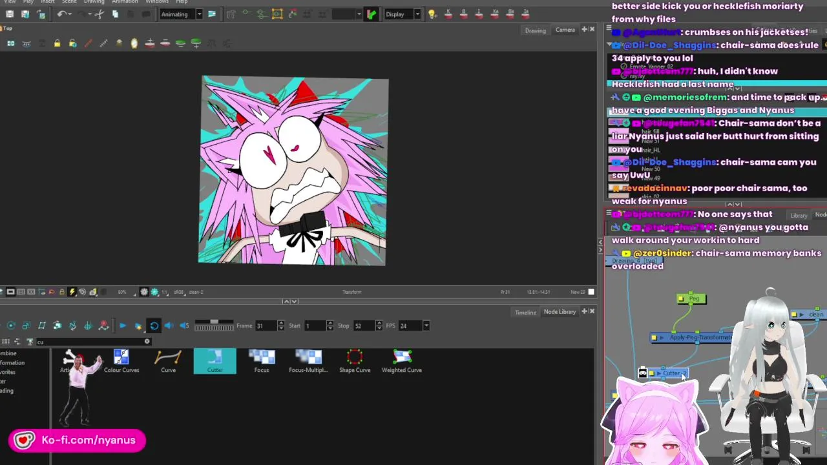
Task: Click the Save scene icon
Action: [x=10, y=14]
